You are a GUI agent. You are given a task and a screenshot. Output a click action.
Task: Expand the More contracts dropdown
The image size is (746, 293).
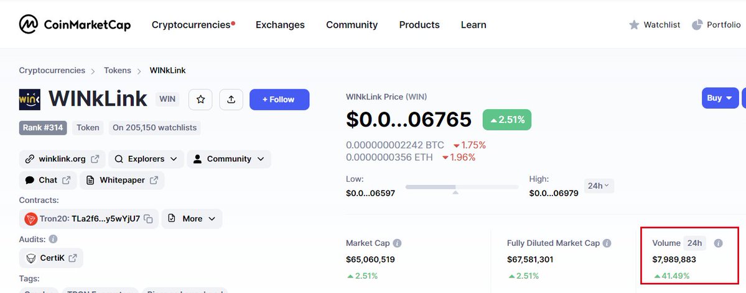click(x=192, y=219)
